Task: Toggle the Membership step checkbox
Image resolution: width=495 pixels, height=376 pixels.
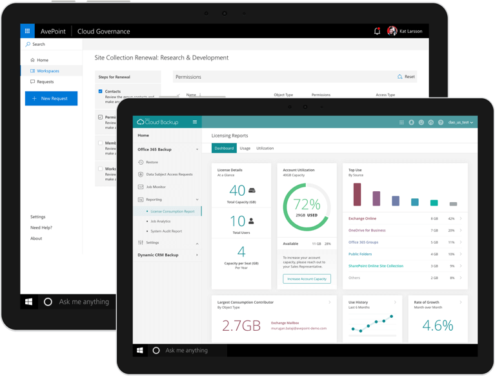Action: tap(101, 143)
